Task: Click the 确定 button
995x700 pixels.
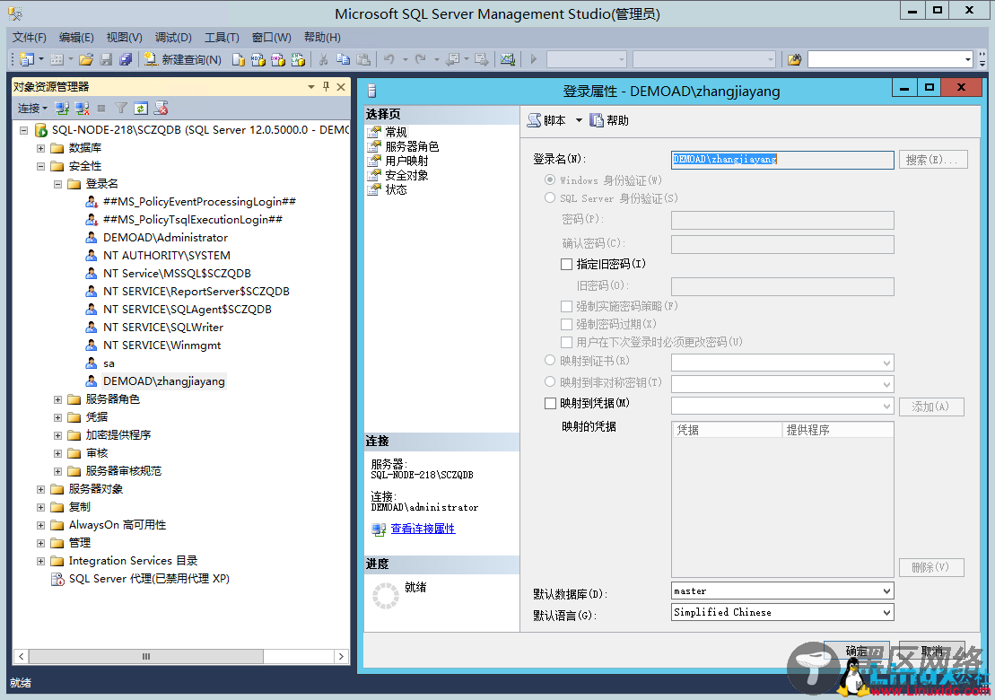Action: (x=856, y=651)
